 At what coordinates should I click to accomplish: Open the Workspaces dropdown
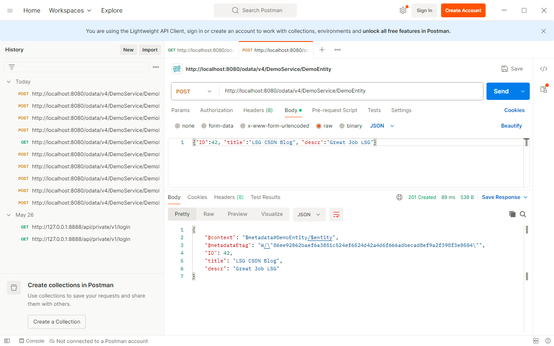click(x=70, y=10)
